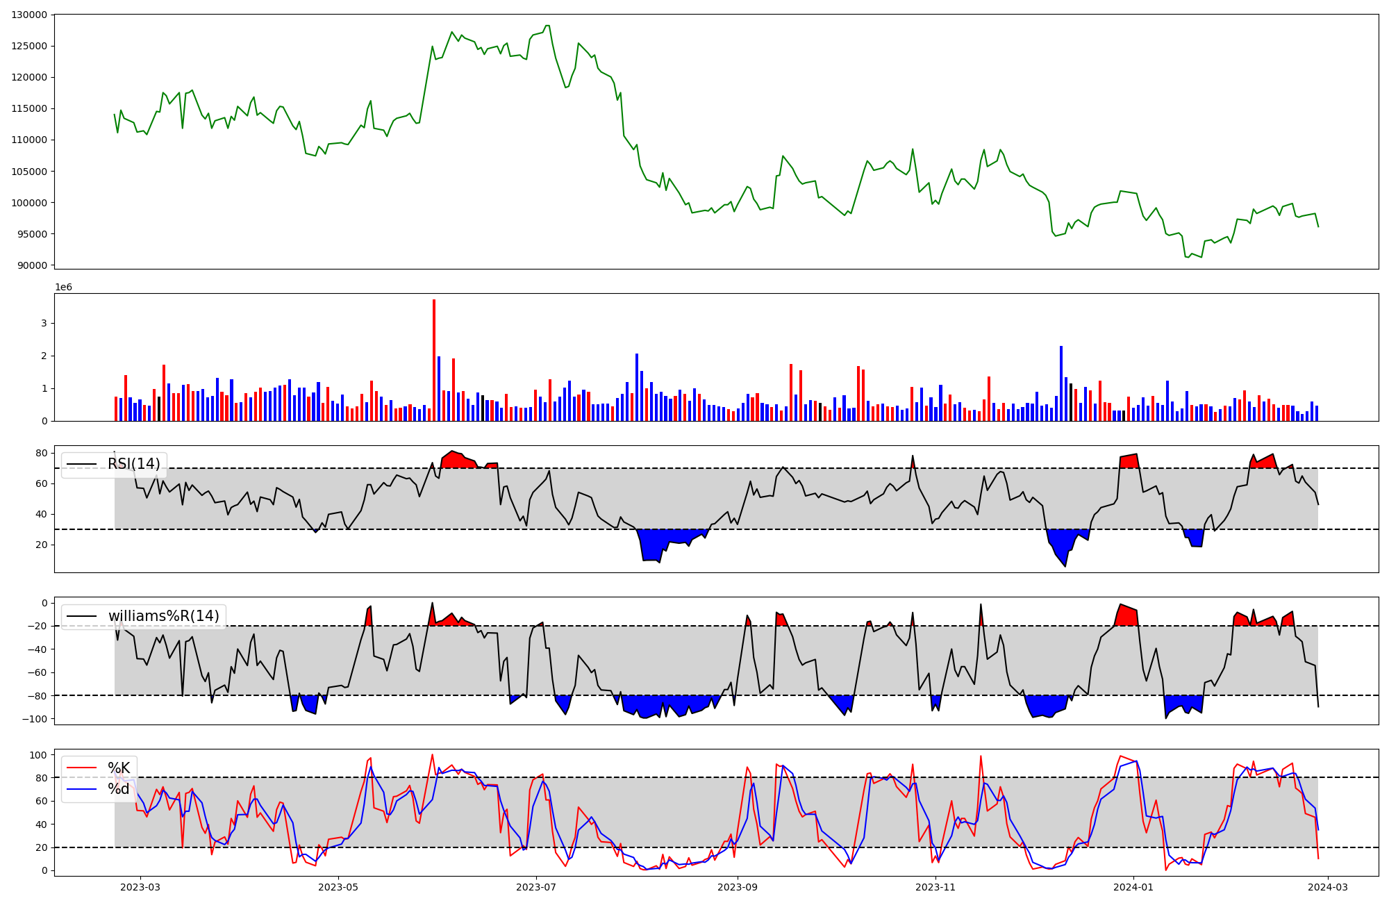
Task: Click the %K legend text
Action: coord(118,768)
